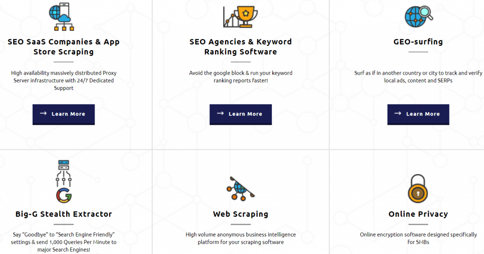484x254 pixels.
Task: Open the Online Privacy heading
Action: (x=418, y=214)
